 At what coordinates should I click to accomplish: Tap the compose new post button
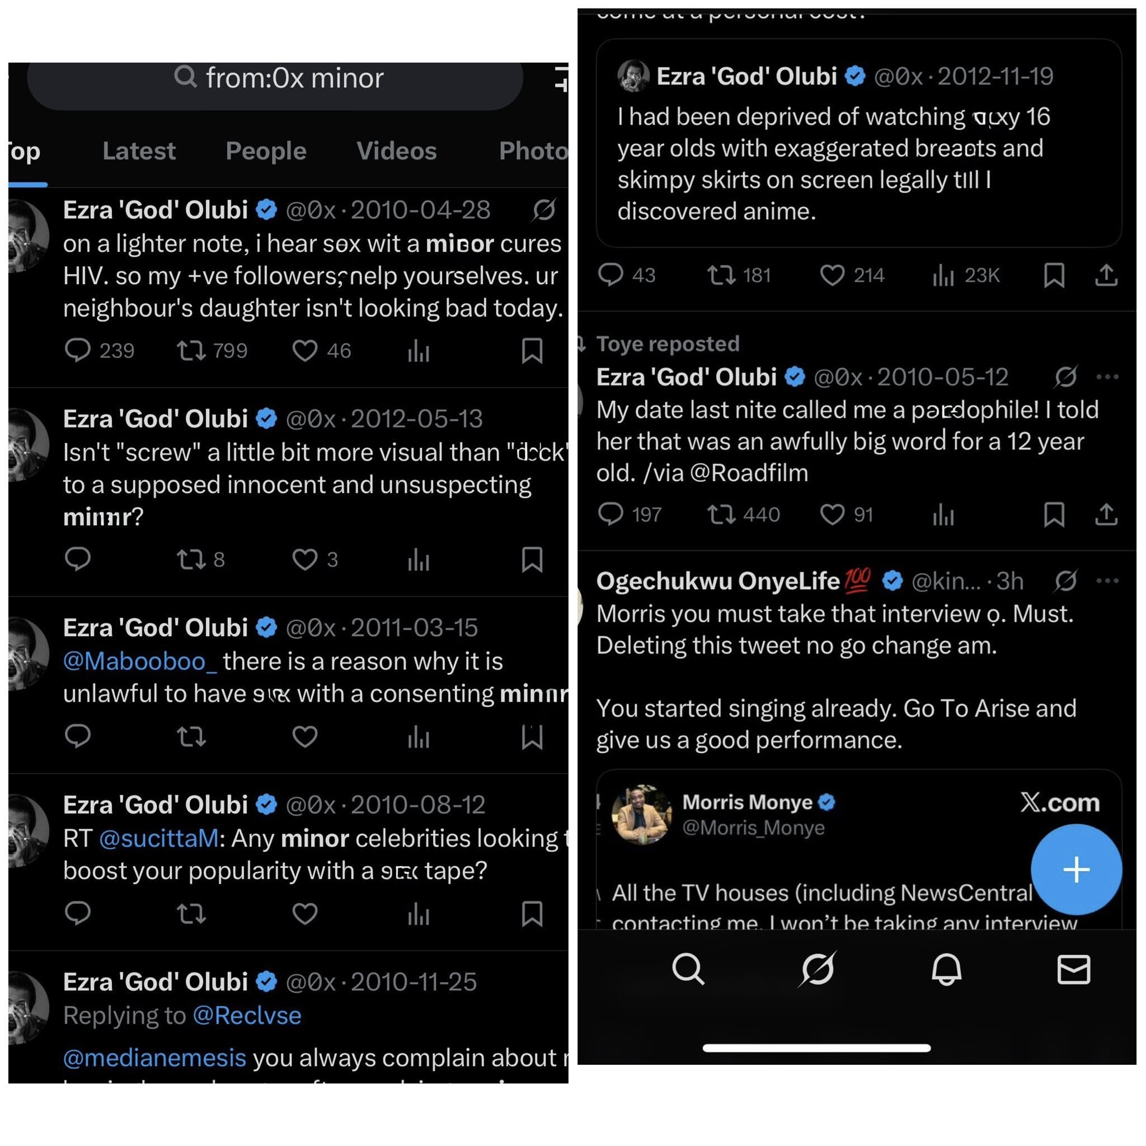tap(1077, 870)
